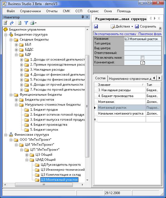Collapse the Финансовая структура node
The image size is (166, 198).
(6, 135)
